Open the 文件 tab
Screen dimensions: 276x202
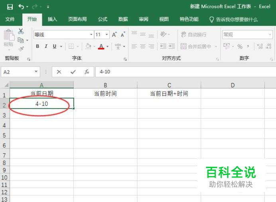click(x=10, y=19)
